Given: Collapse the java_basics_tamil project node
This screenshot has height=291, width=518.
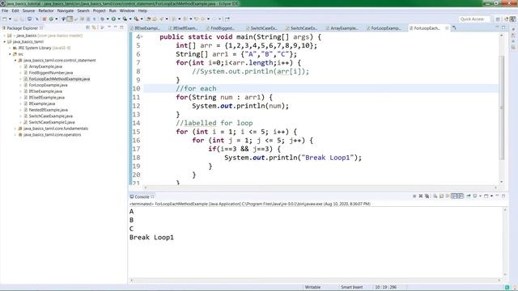Looking at the screenshot, I should (4, 41).
